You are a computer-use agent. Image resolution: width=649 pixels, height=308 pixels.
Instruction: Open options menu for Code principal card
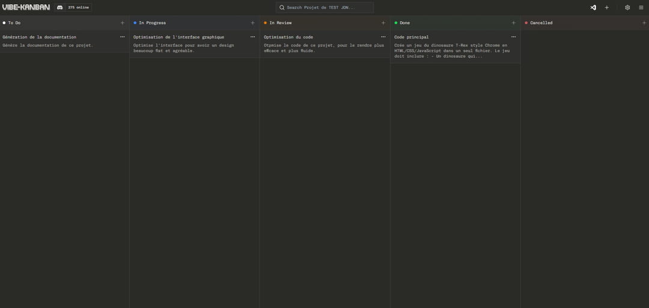(513, 37)
